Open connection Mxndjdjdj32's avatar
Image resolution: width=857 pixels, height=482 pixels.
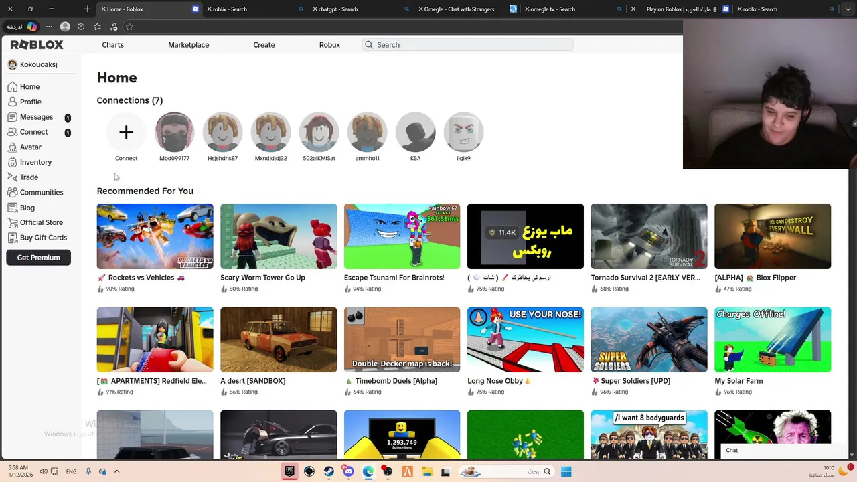(x=270, y=133)
